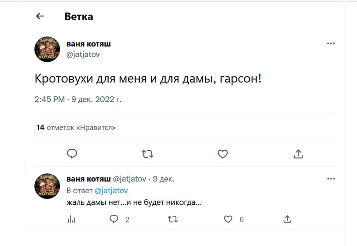
Task: Click the back arrow next to Ветка
Action: point(40,16)
